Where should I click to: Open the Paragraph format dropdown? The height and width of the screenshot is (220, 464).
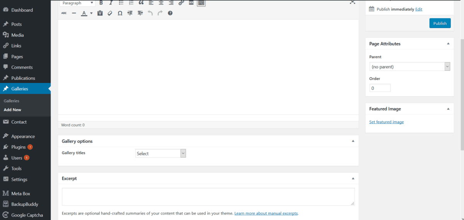pos(78,3)
